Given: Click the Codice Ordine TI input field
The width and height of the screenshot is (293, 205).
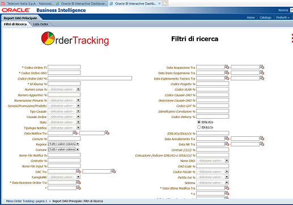Looking at the screenshot, I should coord(64,67).
